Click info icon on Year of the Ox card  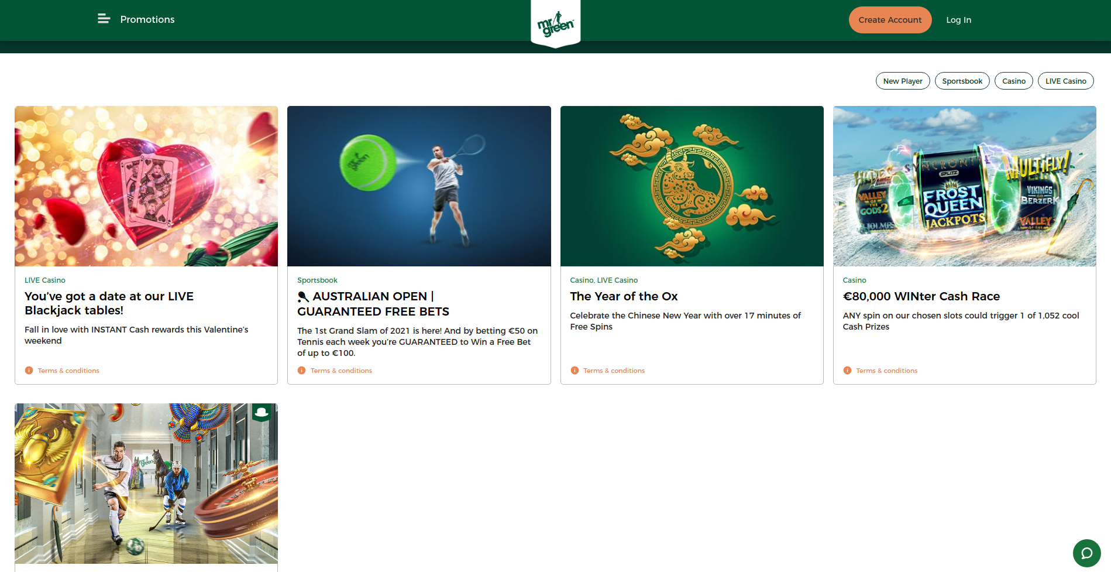(x=575, y=371)
